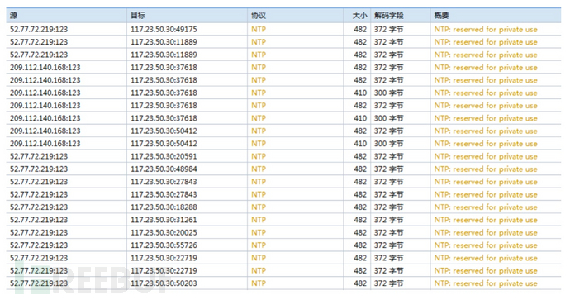Select source cell in the 117.23.50.30:49175 row
570x300 pixels.
39,30
